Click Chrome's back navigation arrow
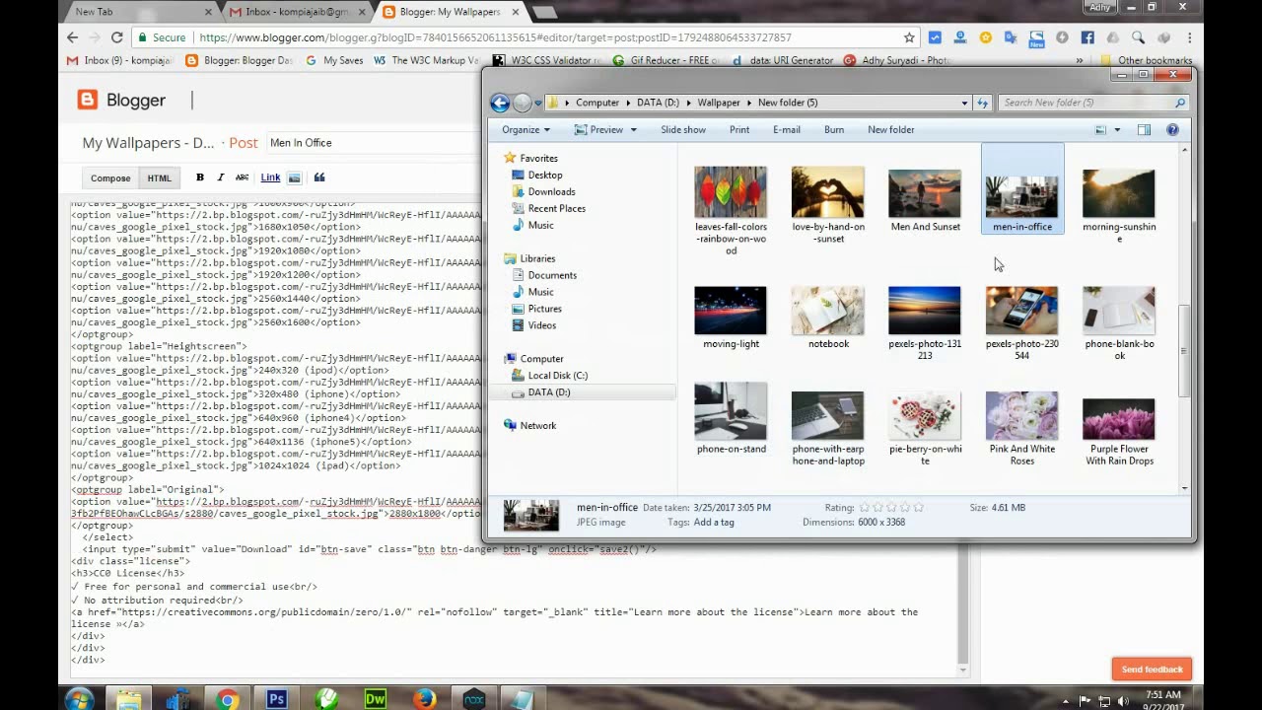The image size is (1262, 710). click(72, 37)
